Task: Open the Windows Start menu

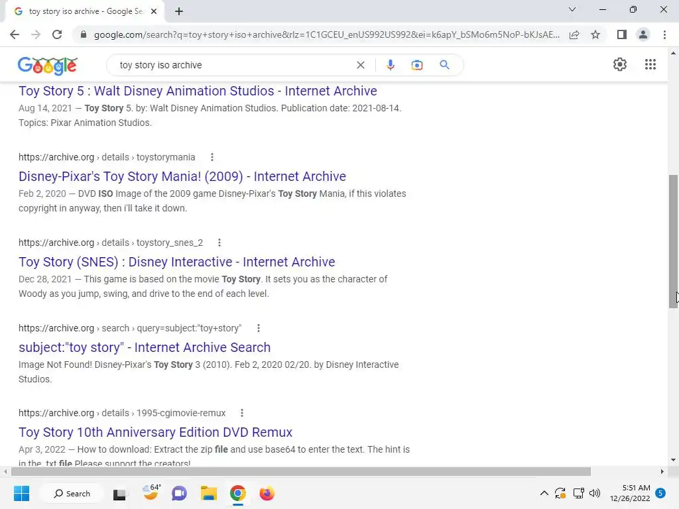Action: (x=21, y=493)
